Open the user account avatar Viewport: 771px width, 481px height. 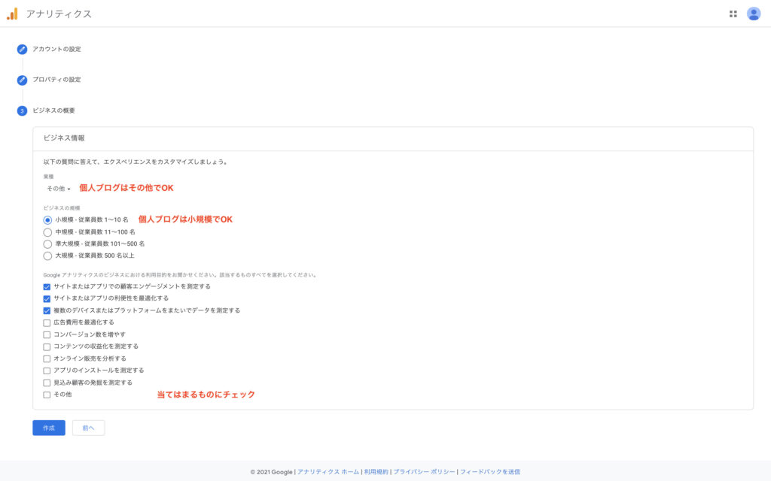[753, 14]
